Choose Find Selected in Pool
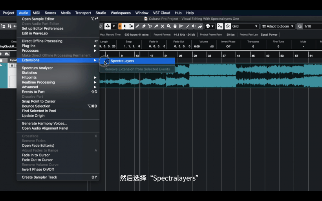Viewport: 322px width, 201px height. pos(59,111)
